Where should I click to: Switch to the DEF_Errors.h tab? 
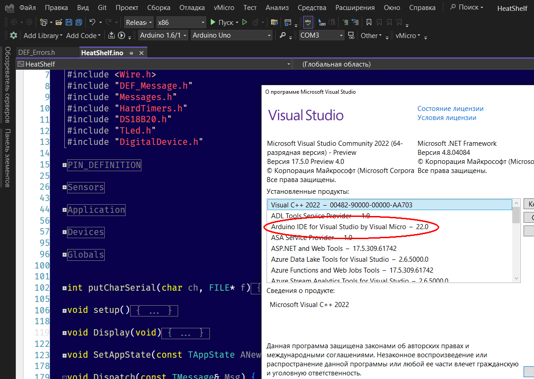click(36, 53)
